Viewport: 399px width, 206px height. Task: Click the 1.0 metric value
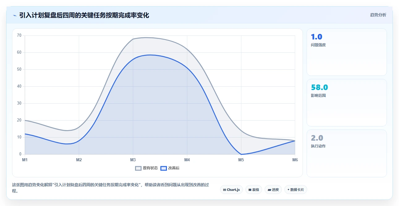(316, 37)
